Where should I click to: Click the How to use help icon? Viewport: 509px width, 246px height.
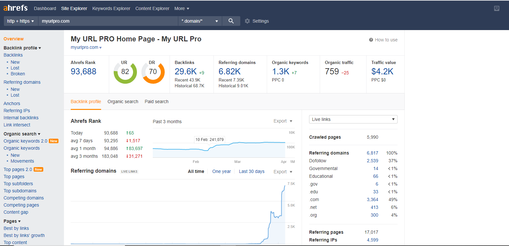(x=371, y=40)
